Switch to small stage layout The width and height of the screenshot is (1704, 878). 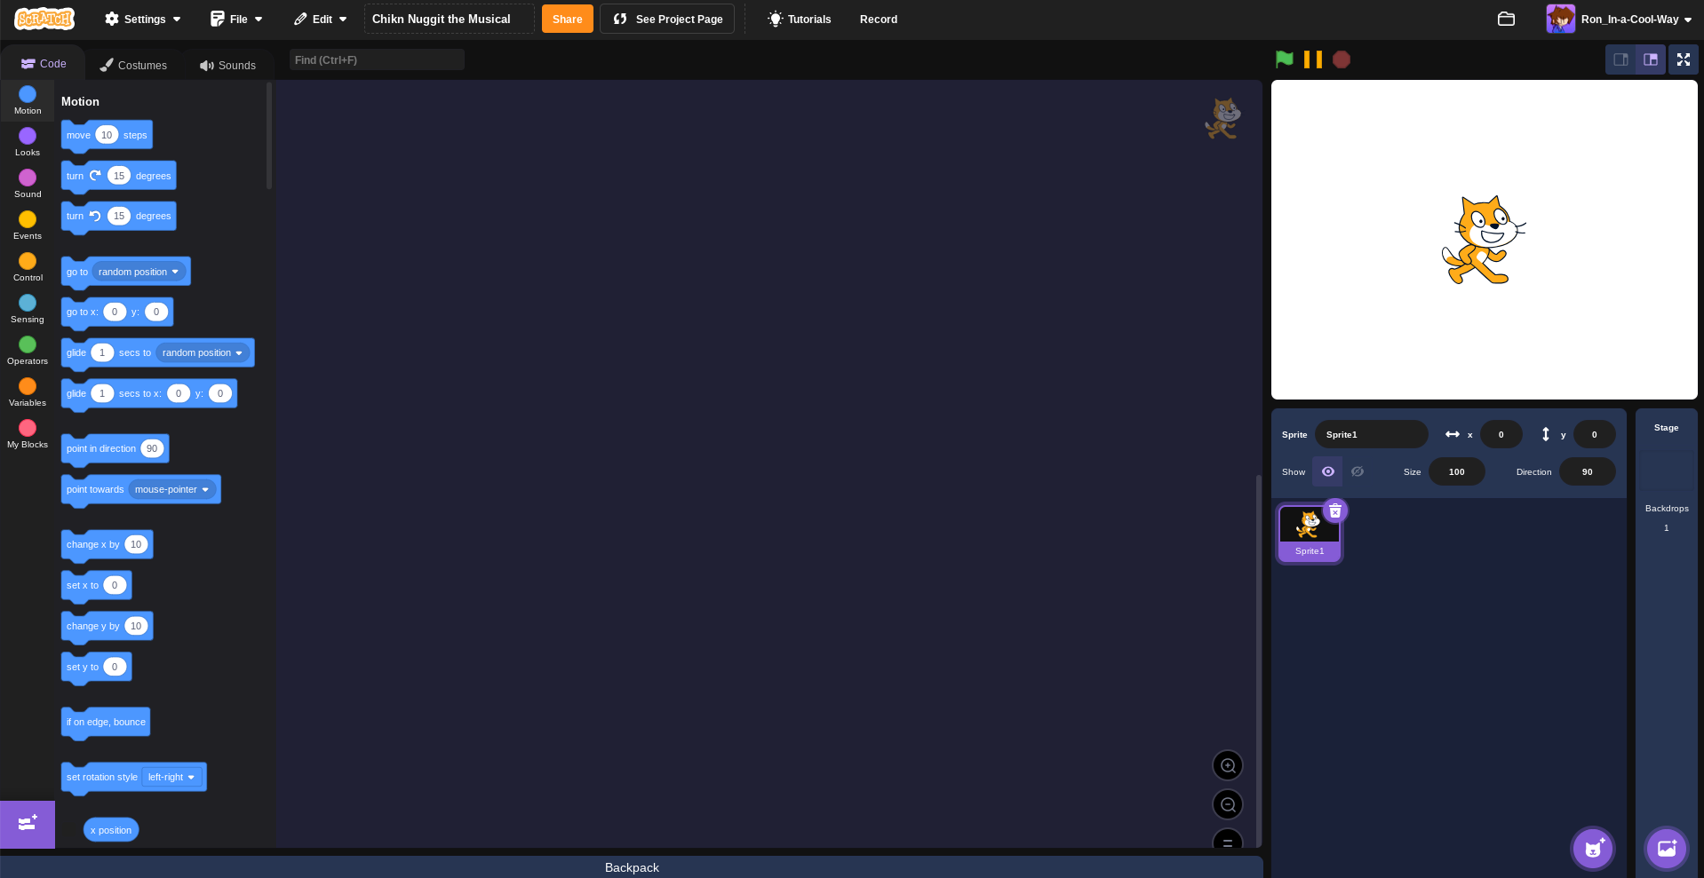point(1620,59)
